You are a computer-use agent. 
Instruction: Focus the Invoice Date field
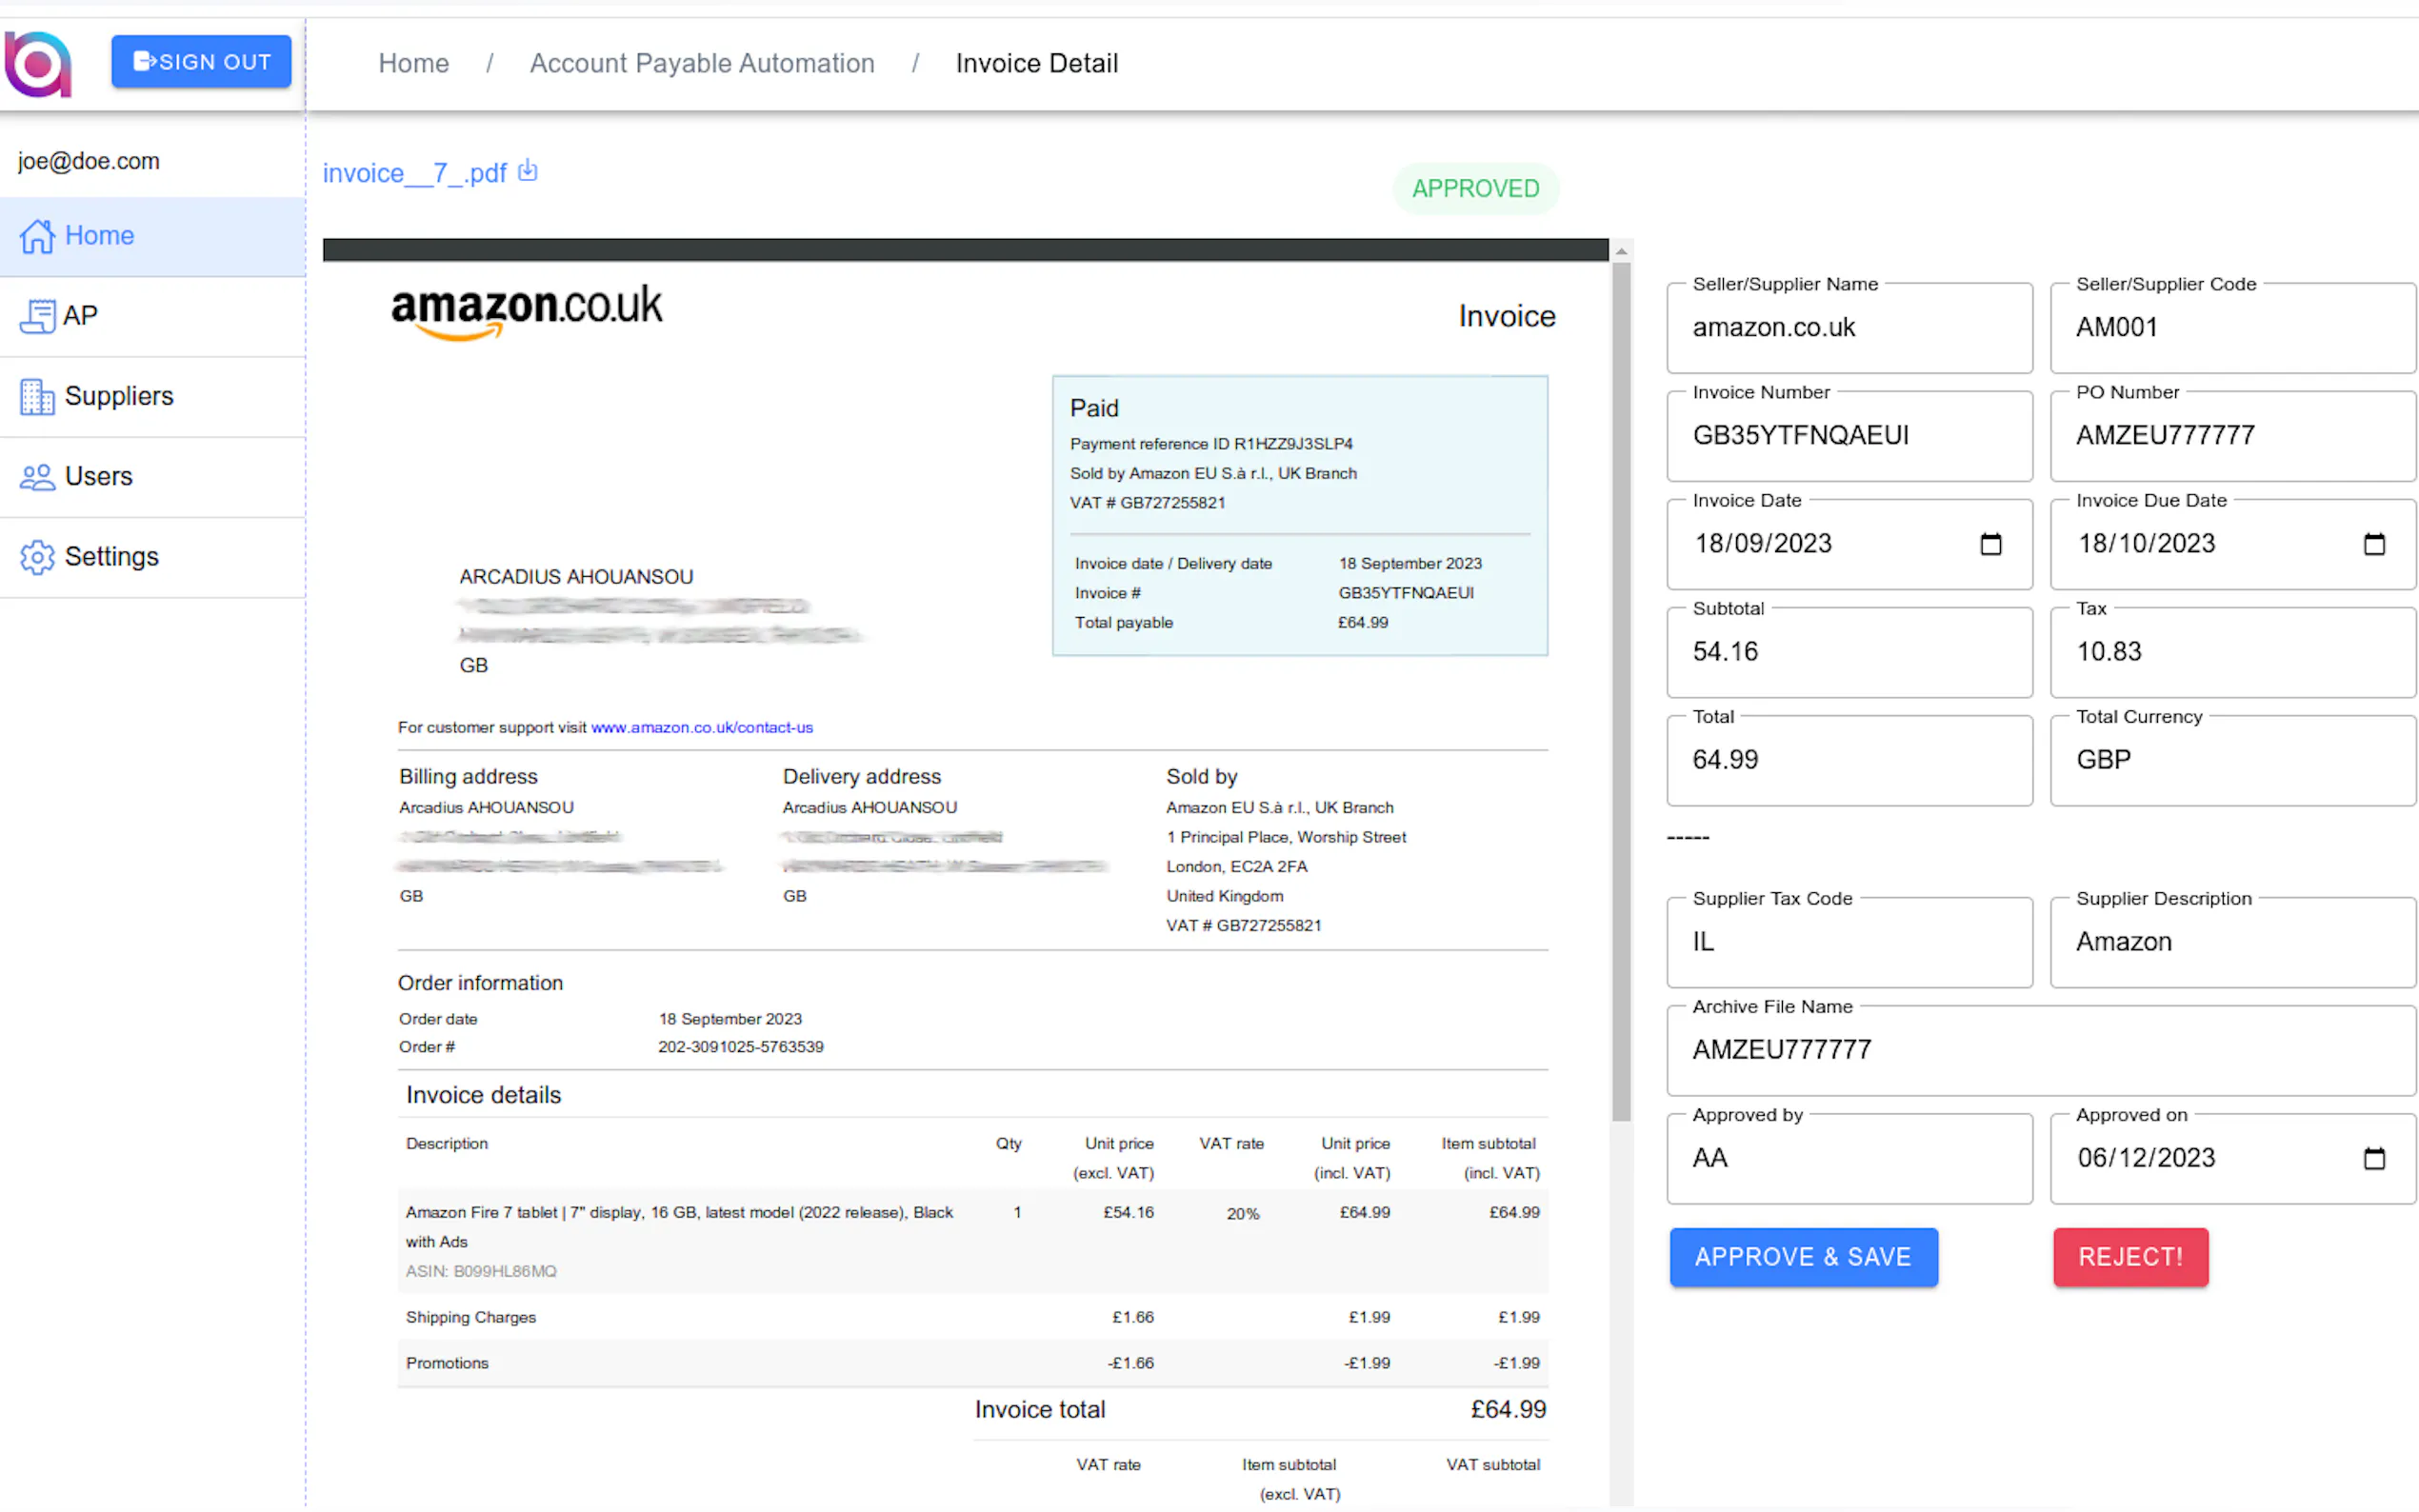[x=1849, y=544]
